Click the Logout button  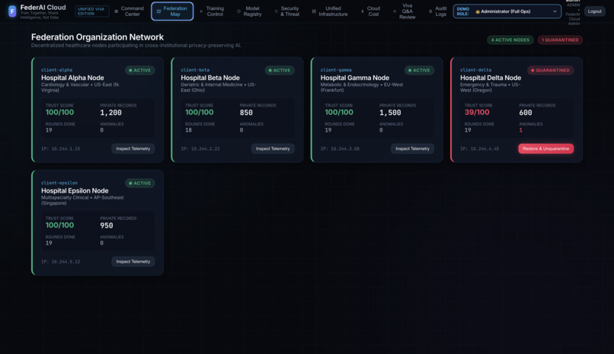(x=594, y=11)
